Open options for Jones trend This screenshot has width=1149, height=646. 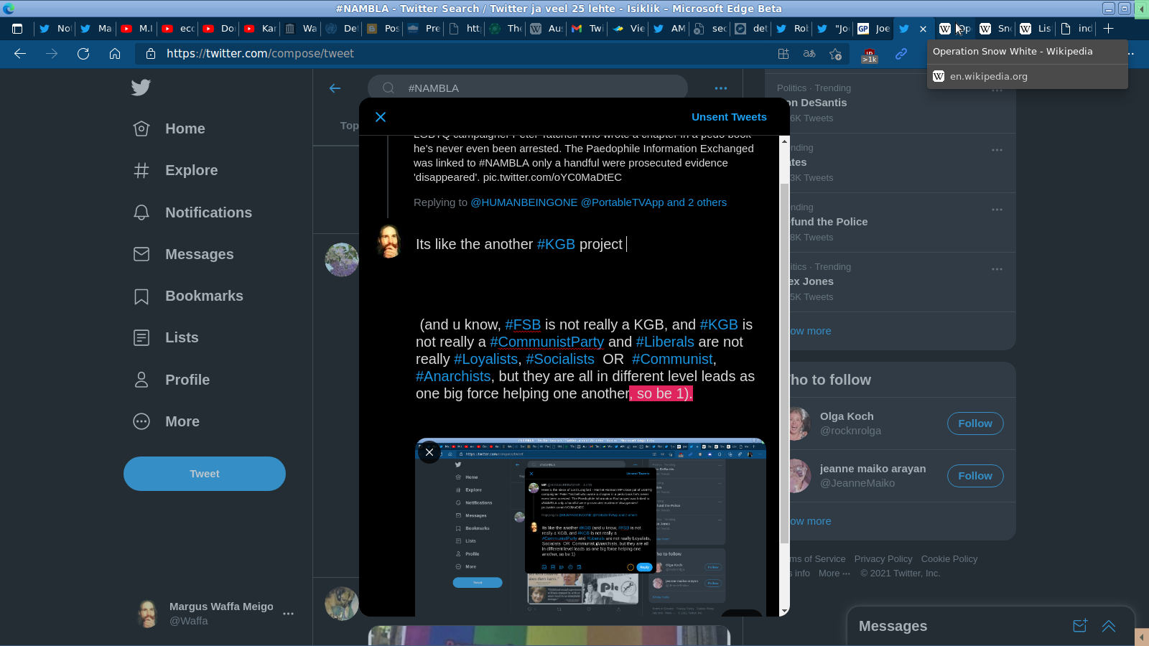997,269
